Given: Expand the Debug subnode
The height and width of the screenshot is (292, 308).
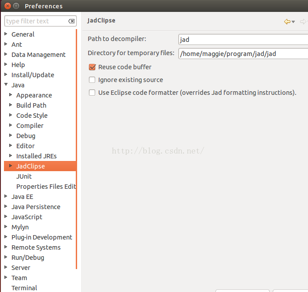Looking at the screenshot, I should (x=11, y=135).
